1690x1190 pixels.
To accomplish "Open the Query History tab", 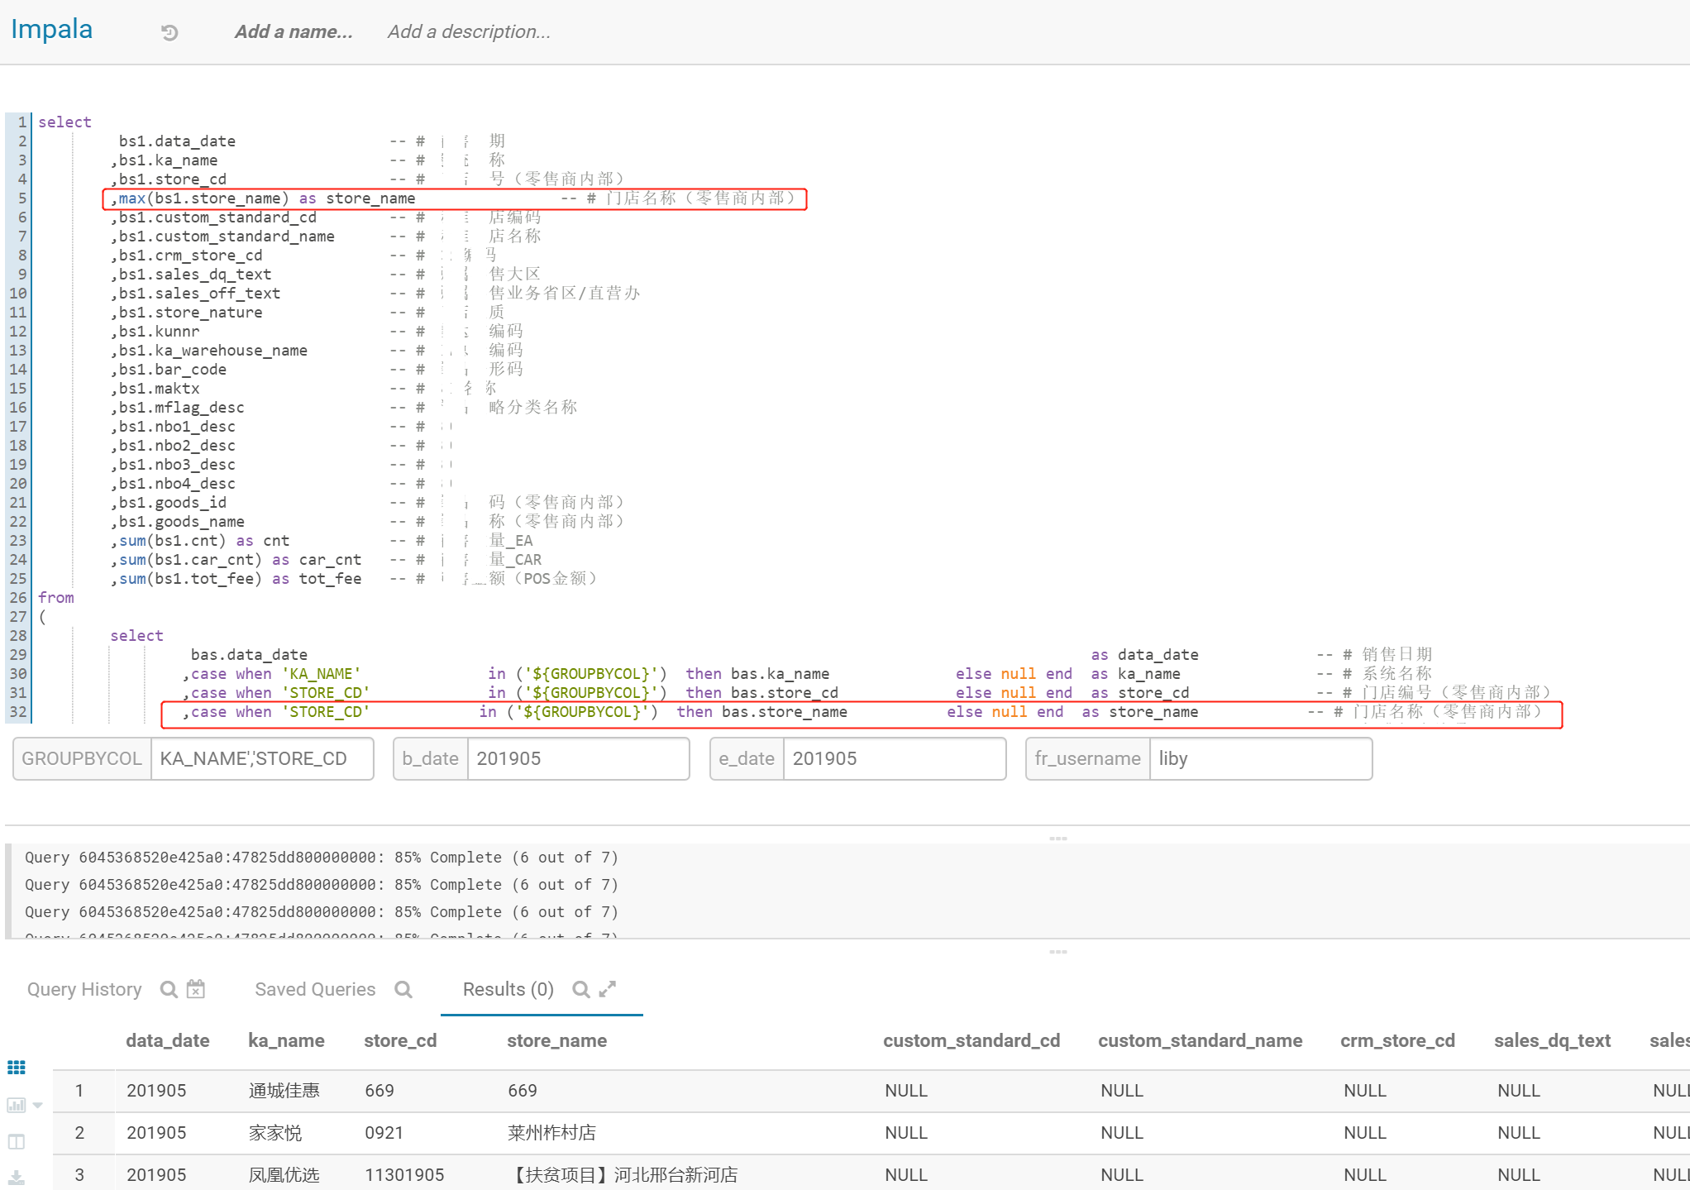I will click(x=84, y=989).
